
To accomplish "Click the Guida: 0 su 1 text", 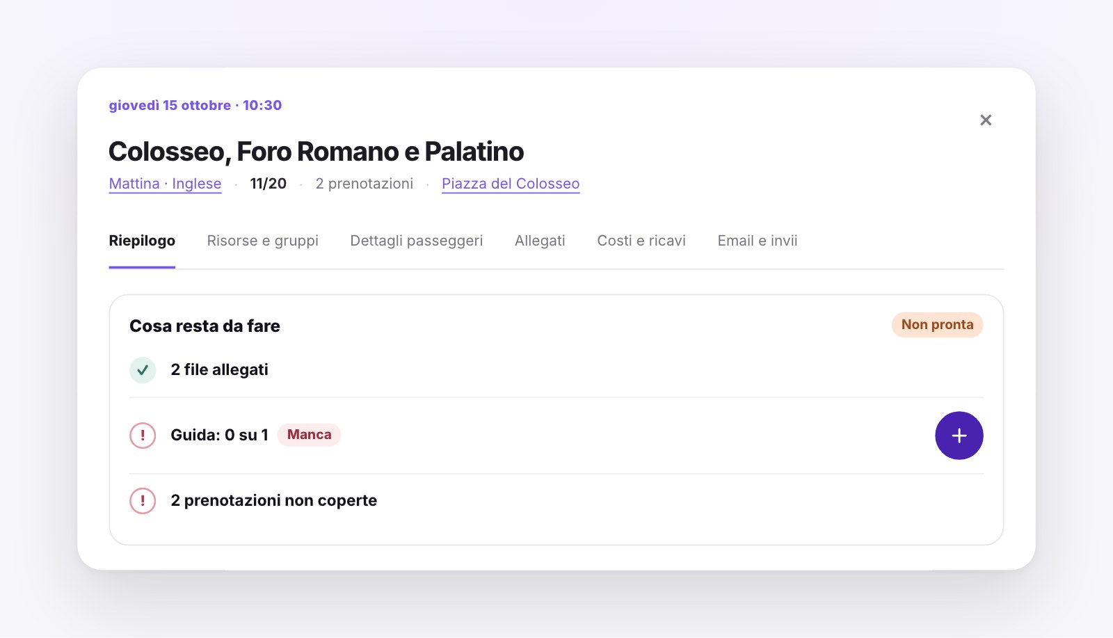I will click(x=219, y=436).
